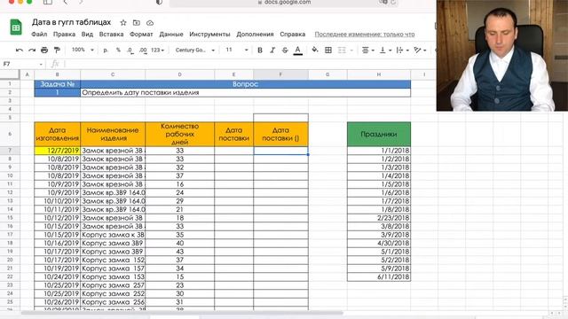The width and height of the screenshot is (568, 319).
Task: Open the Century Gothic font dropdown
Action: 195,51
